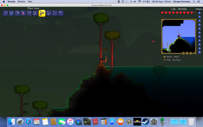Select the bottle item in hotbar slot 0
The height and width of the screenshot is (127, 203).
click(61, 13)
